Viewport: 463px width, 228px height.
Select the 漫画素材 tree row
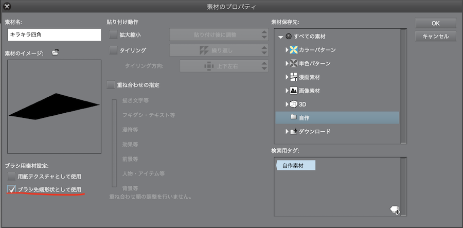coord(337,77)
